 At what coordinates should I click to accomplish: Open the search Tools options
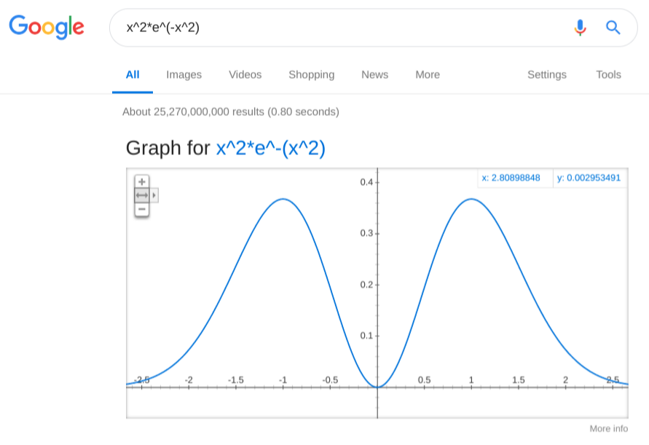click(608, 74)
